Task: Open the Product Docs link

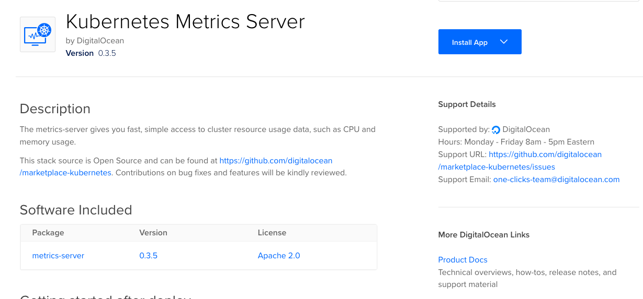Action: click(462, 260)
